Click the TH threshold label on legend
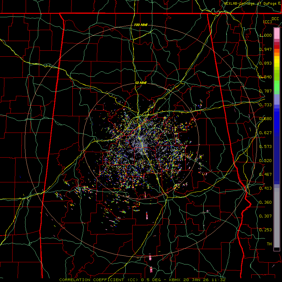282x282 pixels. (x=269, y=244)
